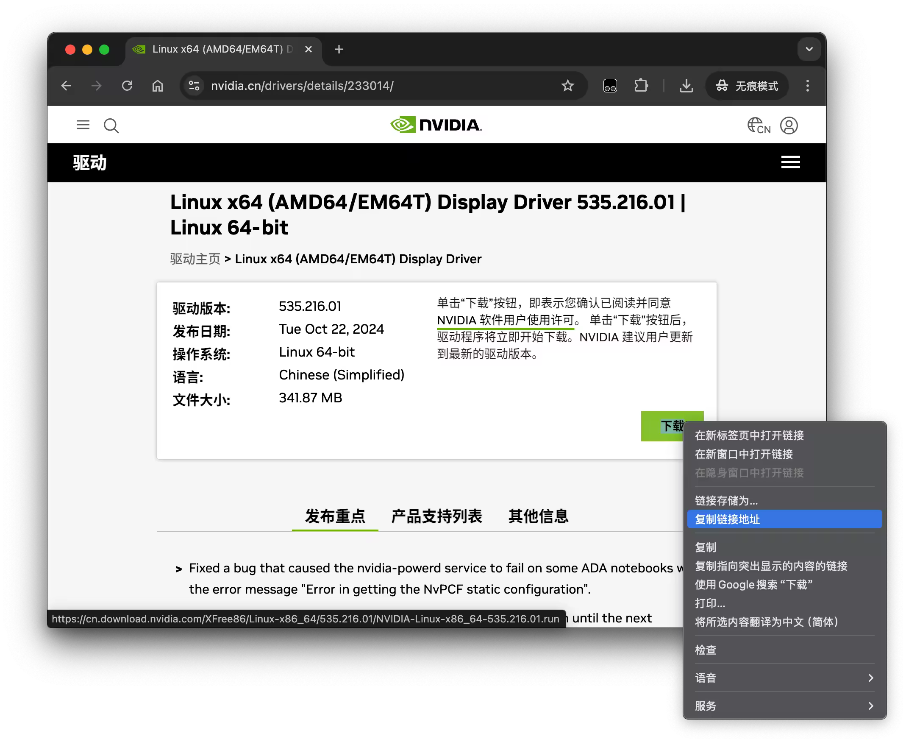
Task: Open the extensions puzzle icon
Action: point(641,86)
